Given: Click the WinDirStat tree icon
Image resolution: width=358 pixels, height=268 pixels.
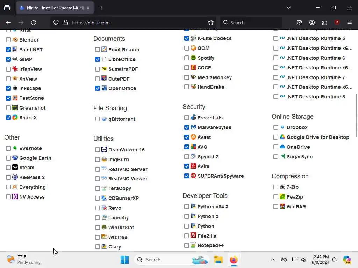Looking at the screenshot, I should click(x=104, y=227).
